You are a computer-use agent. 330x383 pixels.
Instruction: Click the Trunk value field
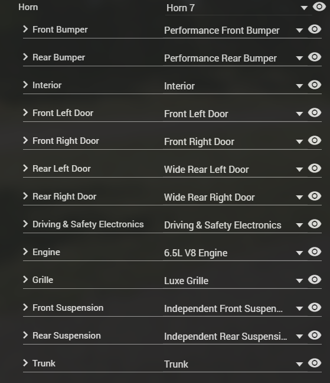229,364
